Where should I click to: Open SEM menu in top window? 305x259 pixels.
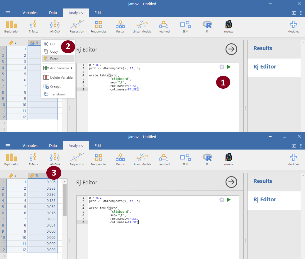185,27
